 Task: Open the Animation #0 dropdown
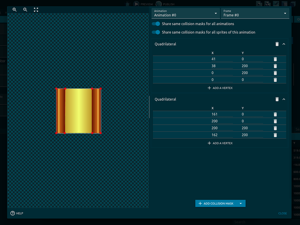tap(185, 13)
